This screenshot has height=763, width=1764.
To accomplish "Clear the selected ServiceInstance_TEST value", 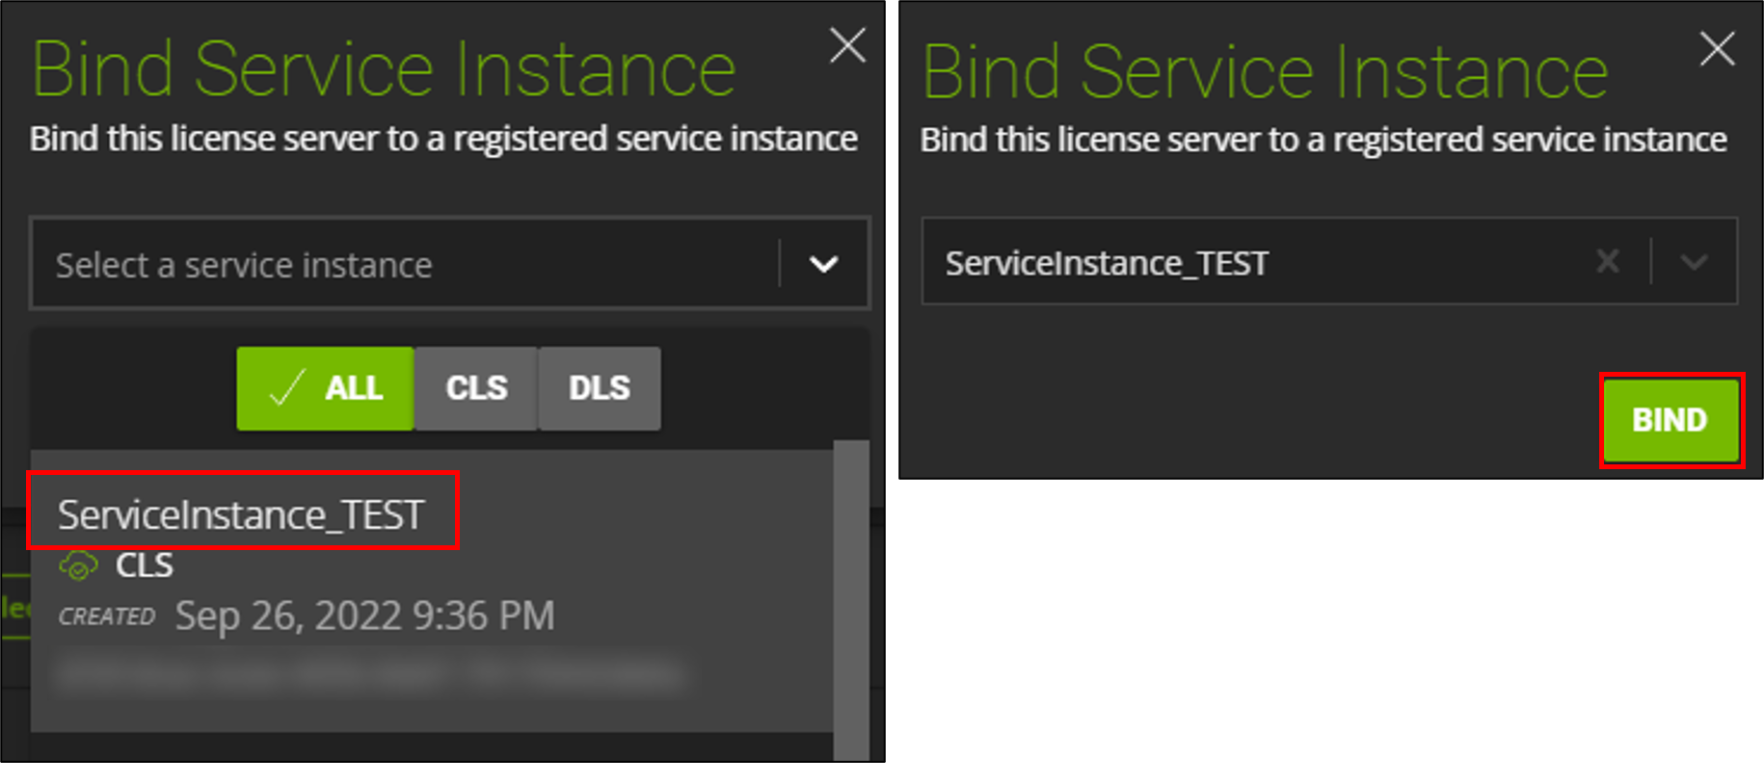I will tap(1607, 262).
